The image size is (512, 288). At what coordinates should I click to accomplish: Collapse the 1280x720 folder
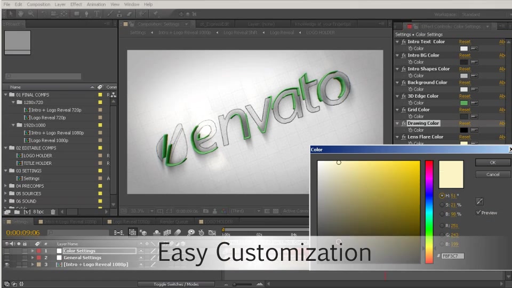click(x=13, y=102)
